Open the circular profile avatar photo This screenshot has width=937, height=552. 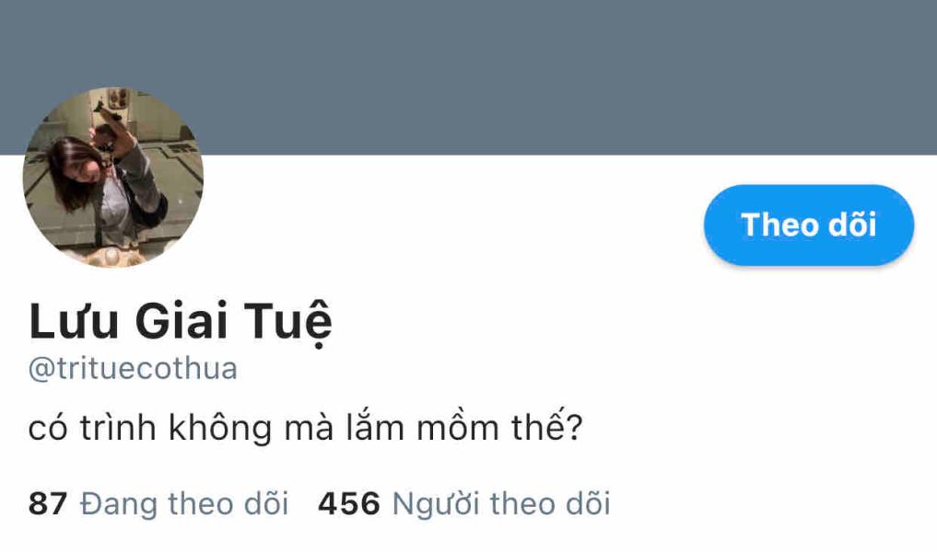pyautogui.click(x=113, y=178)
